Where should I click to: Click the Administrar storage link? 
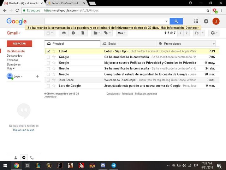pos(50,97)
